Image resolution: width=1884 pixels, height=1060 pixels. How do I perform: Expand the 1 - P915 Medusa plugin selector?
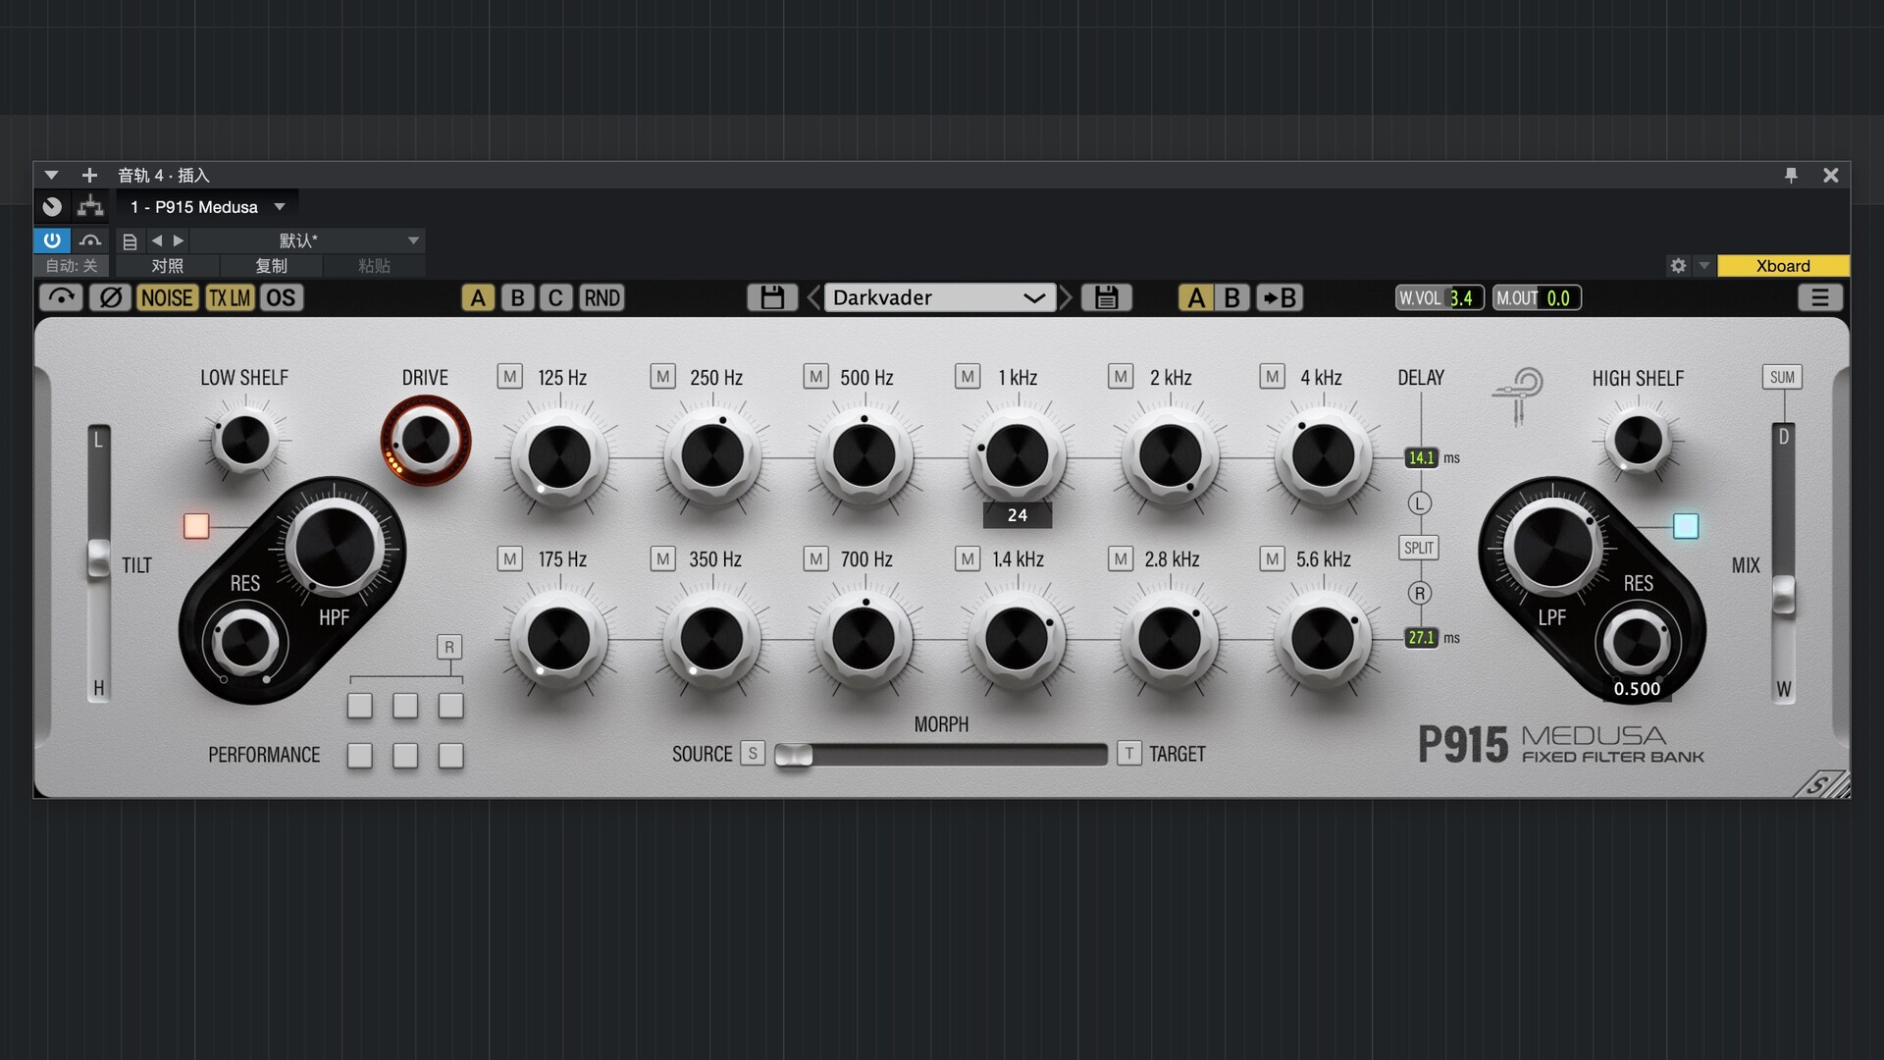coord(280,206)
